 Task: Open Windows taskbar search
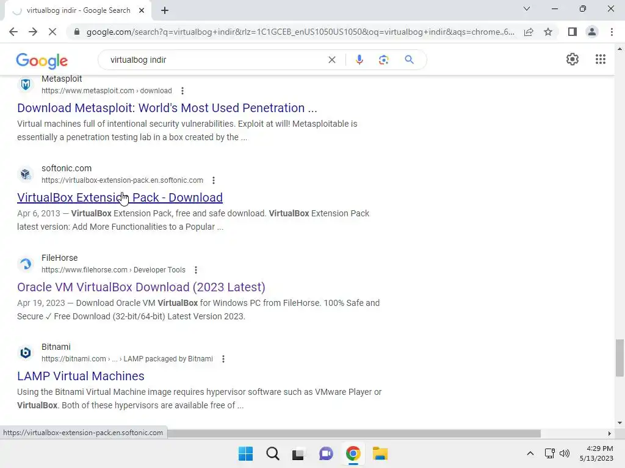[x=273, y=453]
